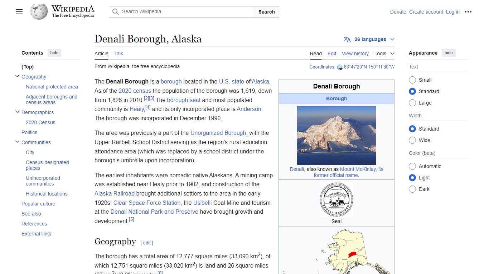Collapse the Communities contents section

(x=17, y=142)
